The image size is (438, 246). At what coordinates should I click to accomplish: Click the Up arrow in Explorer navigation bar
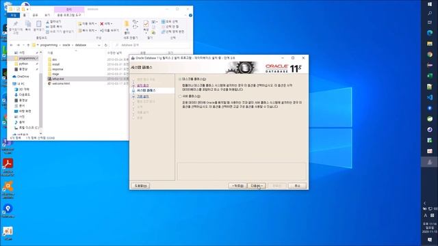coord(28,45)
